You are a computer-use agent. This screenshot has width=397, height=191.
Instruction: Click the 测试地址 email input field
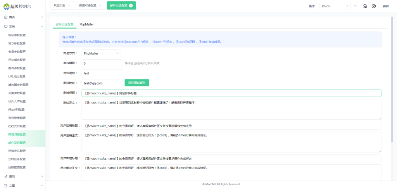[x=102, y=83]
